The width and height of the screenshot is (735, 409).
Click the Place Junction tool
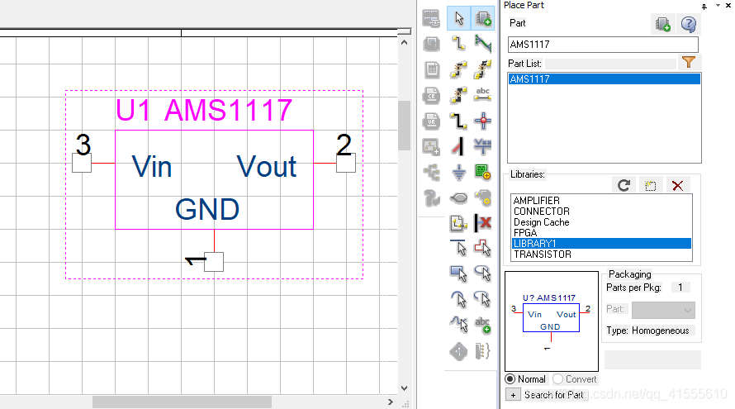pos(484,121)
